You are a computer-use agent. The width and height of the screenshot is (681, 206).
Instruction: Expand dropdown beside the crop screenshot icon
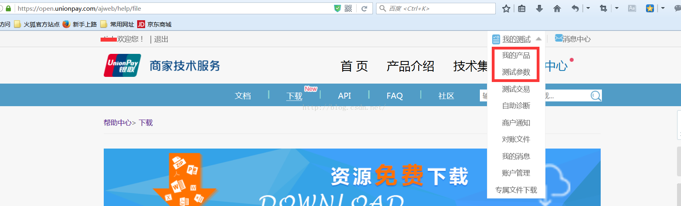617,8
